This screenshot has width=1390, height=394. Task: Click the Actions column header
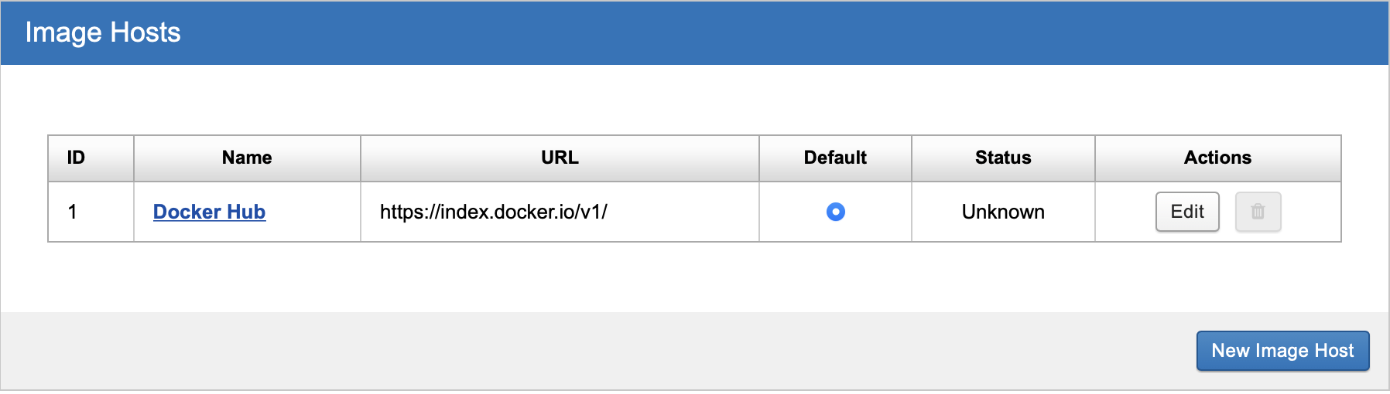coord(1217,158)
